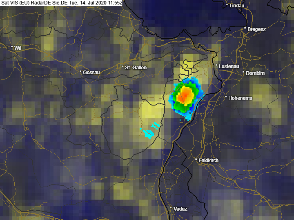Click the small cyan radar echoes southwest of storm
Image resolution: width=294 pixels, height=220 pixels.
point(150,131)
